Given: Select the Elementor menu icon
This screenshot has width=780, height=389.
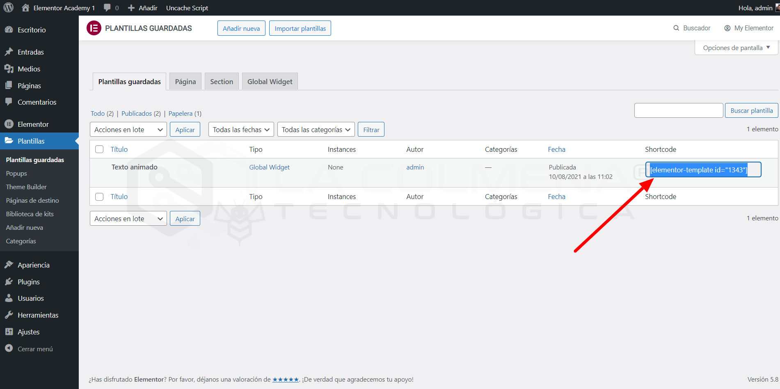Looking at the screenshot, I should 9,124.
